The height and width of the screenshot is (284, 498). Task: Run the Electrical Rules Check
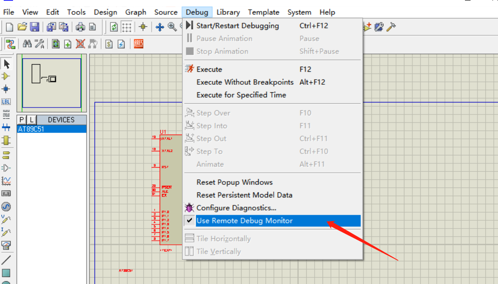point(121,44)
